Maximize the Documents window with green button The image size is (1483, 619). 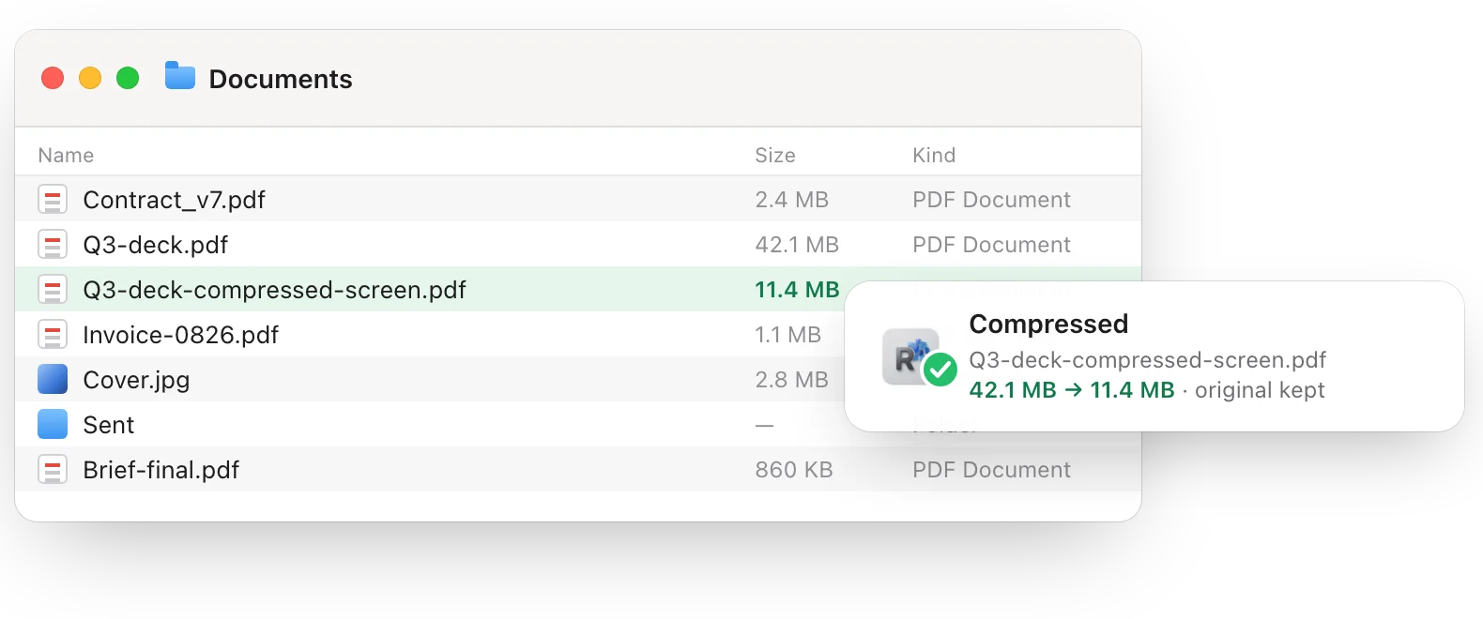pos(128,78)
